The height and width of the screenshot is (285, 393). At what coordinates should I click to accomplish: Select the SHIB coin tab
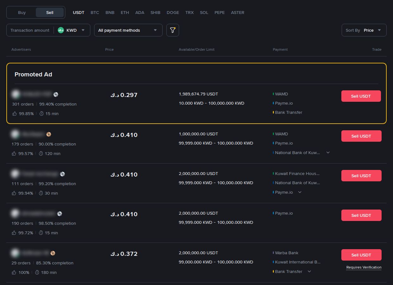(x=155, y=12)
